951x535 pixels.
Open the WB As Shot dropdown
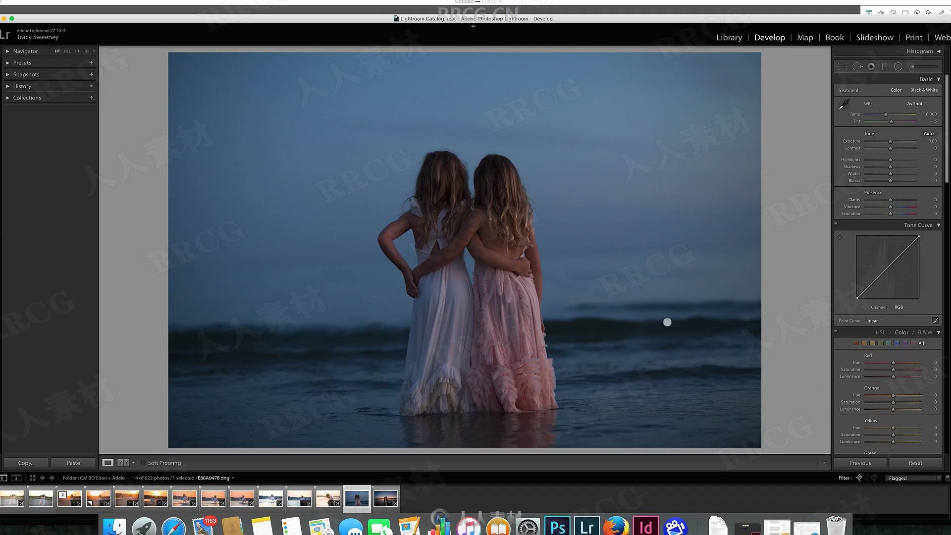[x=917, y=104]
